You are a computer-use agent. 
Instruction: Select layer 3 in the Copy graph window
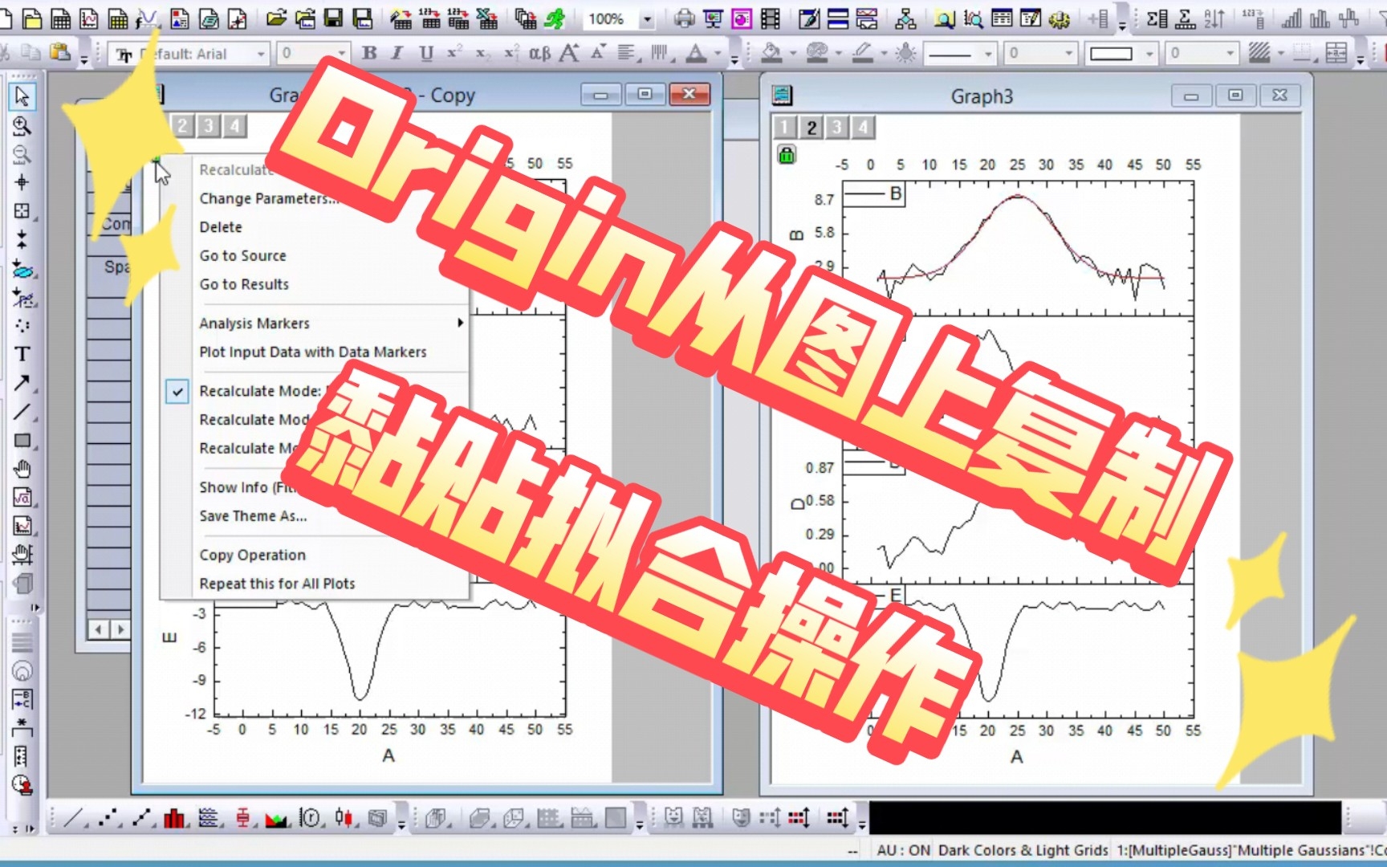point(209,125)
